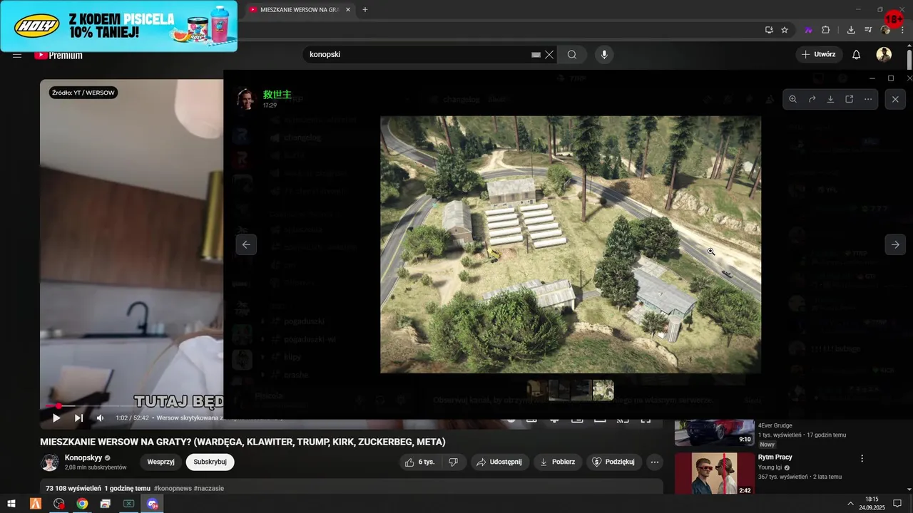Play the YouTube video
Screen dimensions: 913x513
pyautogui.click(x=56, y=418)
